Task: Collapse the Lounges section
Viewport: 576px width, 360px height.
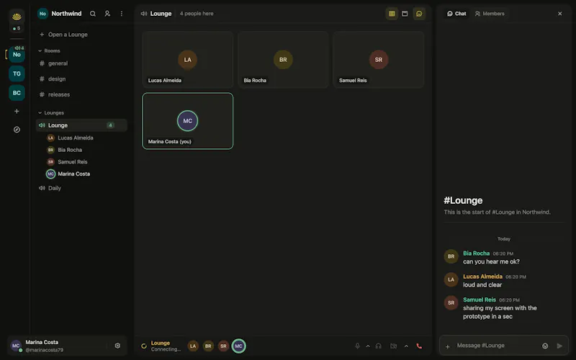Action: coord(51,113)
